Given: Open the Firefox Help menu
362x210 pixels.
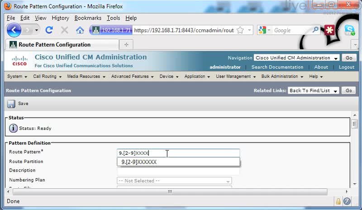Looking at the screenshot, I should click(131, 18).
